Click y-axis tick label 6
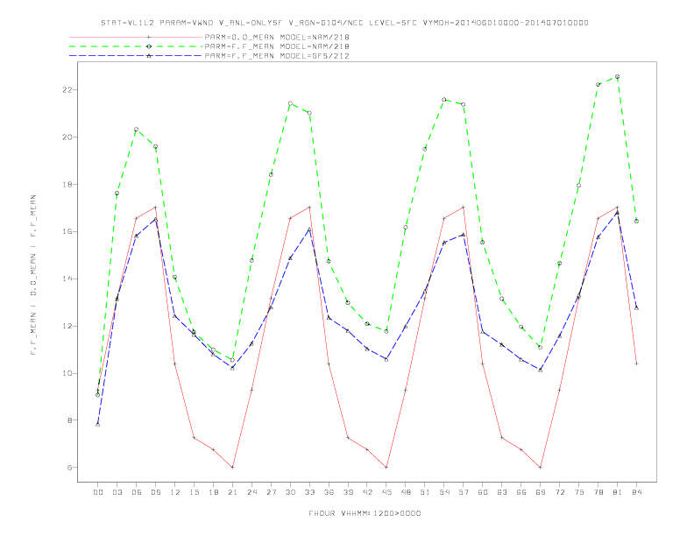Image resolution: width=694 pixels, height=536 pixels. click(x=70, y=468)
